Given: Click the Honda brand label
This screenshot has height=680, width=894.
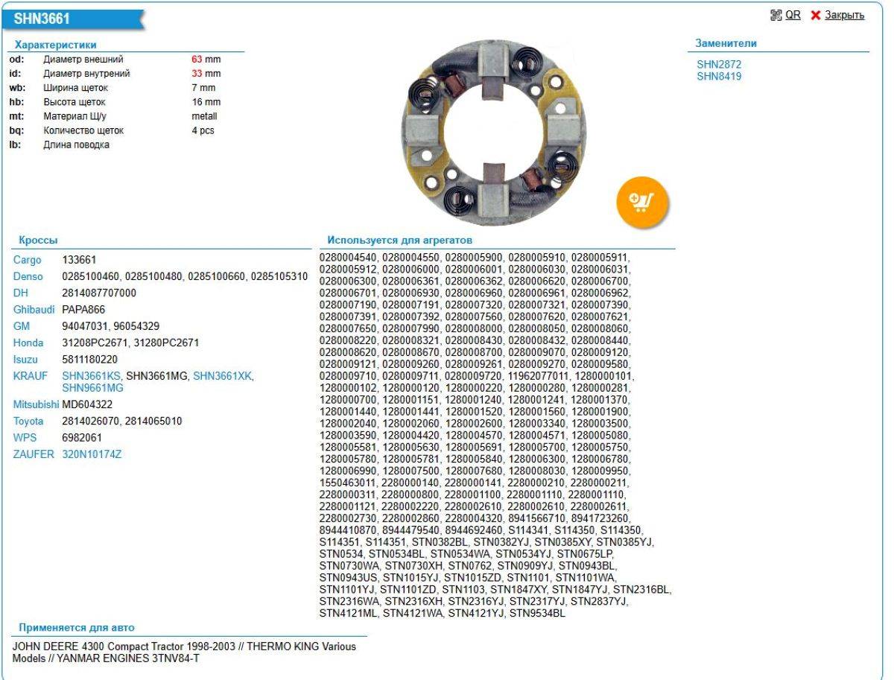Looking at the screenshot, I should [x=28, y=343].
